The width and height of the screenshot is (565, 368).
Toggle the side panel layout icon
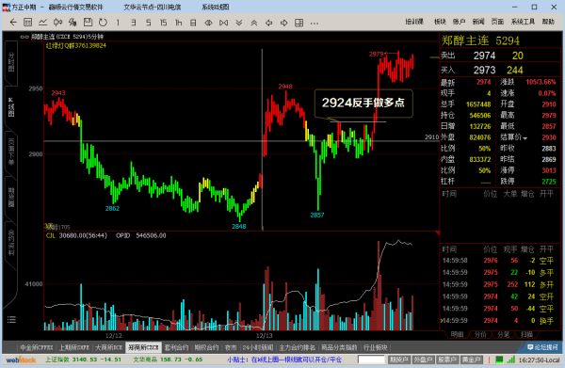coord(299,23)
